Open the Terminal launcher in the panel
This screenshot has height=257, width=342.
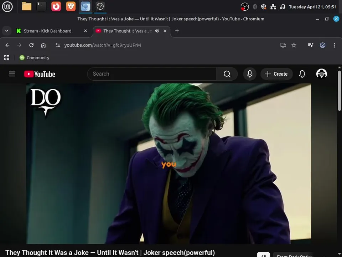point(41,6)
